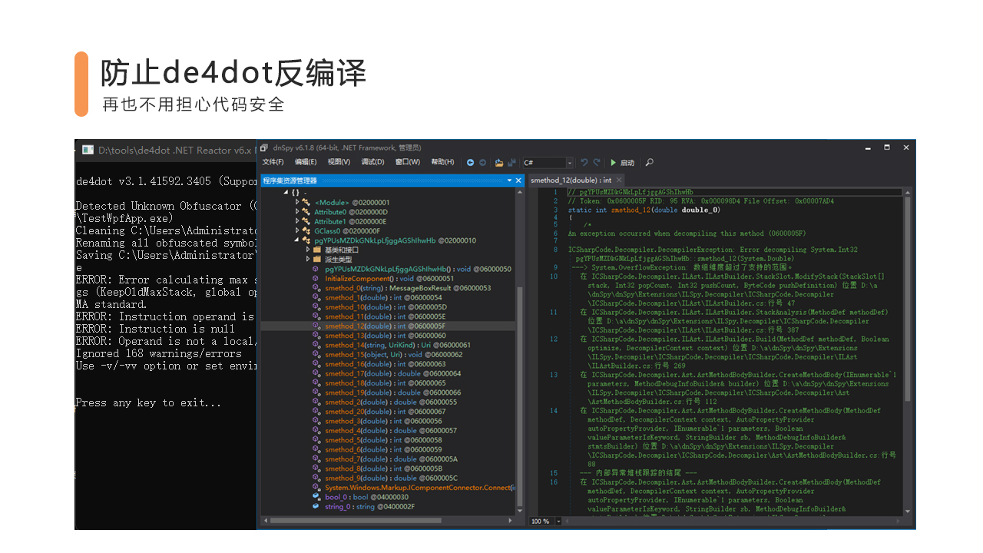Click the class icon beside <Module>
This screenshot has width=983, height=553.
pos(306,202)
